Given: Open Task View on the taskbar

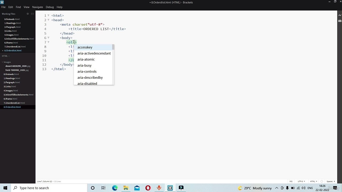Looking at the screenshot, I should [x=103, y=188].
